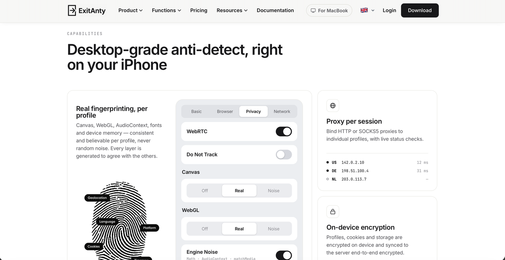Click the Geolocation tag on fingerprint
The height and width of the screenshot is (260, 505).
(97, 198)
